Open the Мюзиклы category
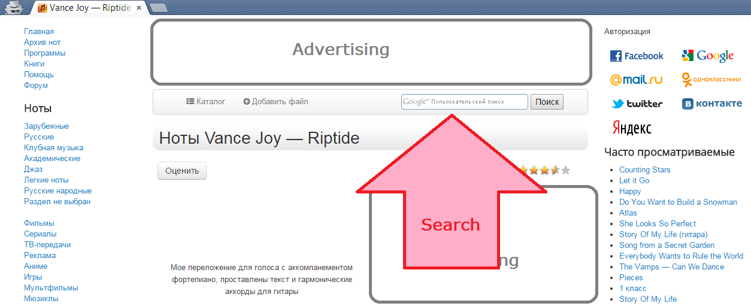The width and height of the screenshot is (751, 306). point(41,299)
